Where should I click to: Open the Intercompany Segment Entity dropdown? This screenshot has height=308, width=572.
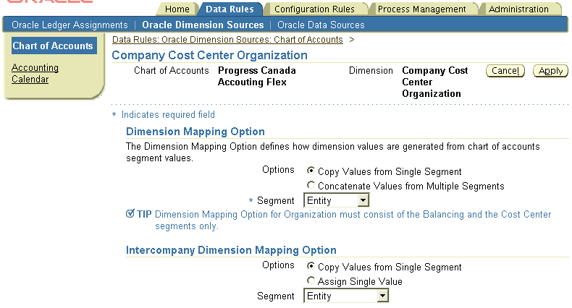(346, 296)
